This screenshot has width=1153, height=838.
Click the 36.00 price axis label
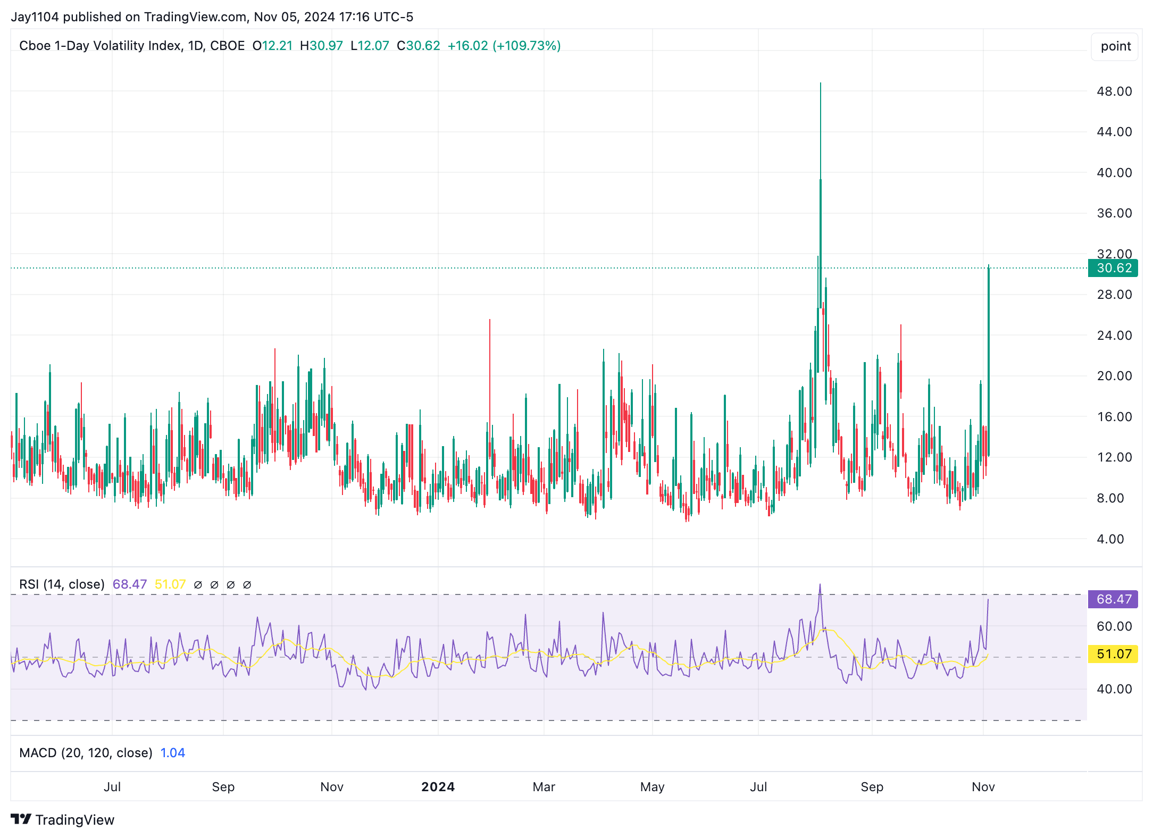click(x=1114, y=213)
